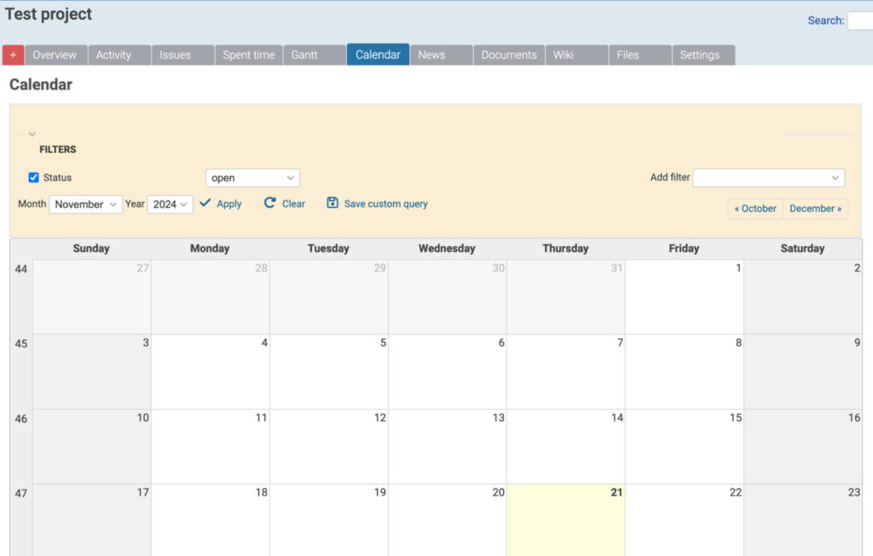The image size is (873, 556).
Task: Open the Activity tab
Action: (113, 54)
